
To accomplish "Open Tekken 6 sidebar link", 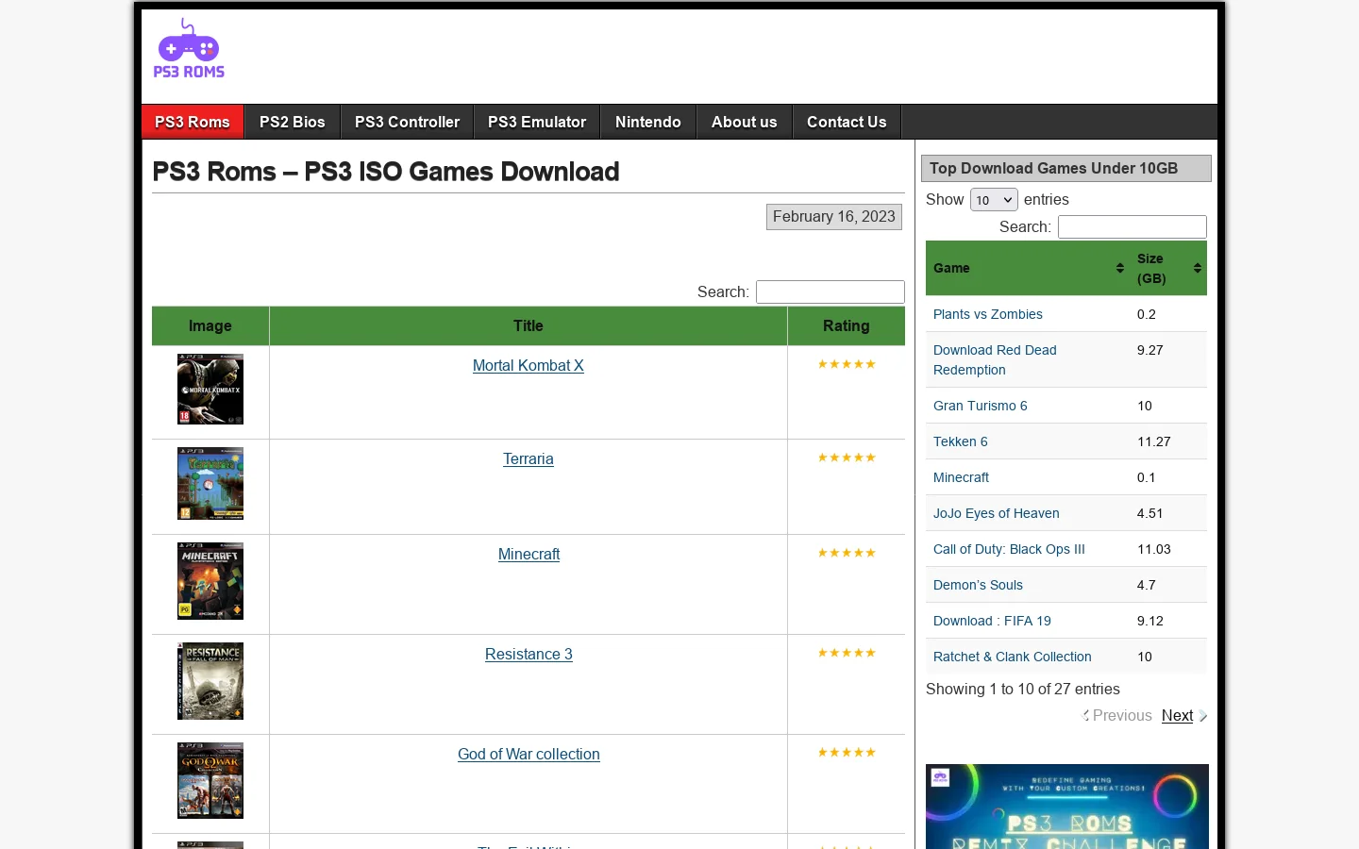I will 961,441.
